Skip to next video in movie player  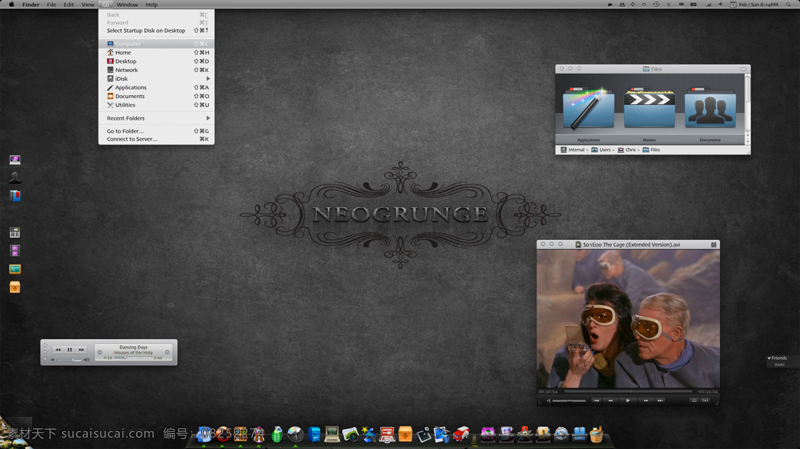[660, 400]
